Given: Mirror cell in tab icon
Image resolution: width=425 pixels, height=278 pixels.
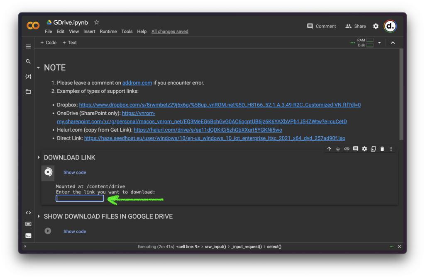Looking at the screenshot, I should pyautogui.click(x=373, y=149).
